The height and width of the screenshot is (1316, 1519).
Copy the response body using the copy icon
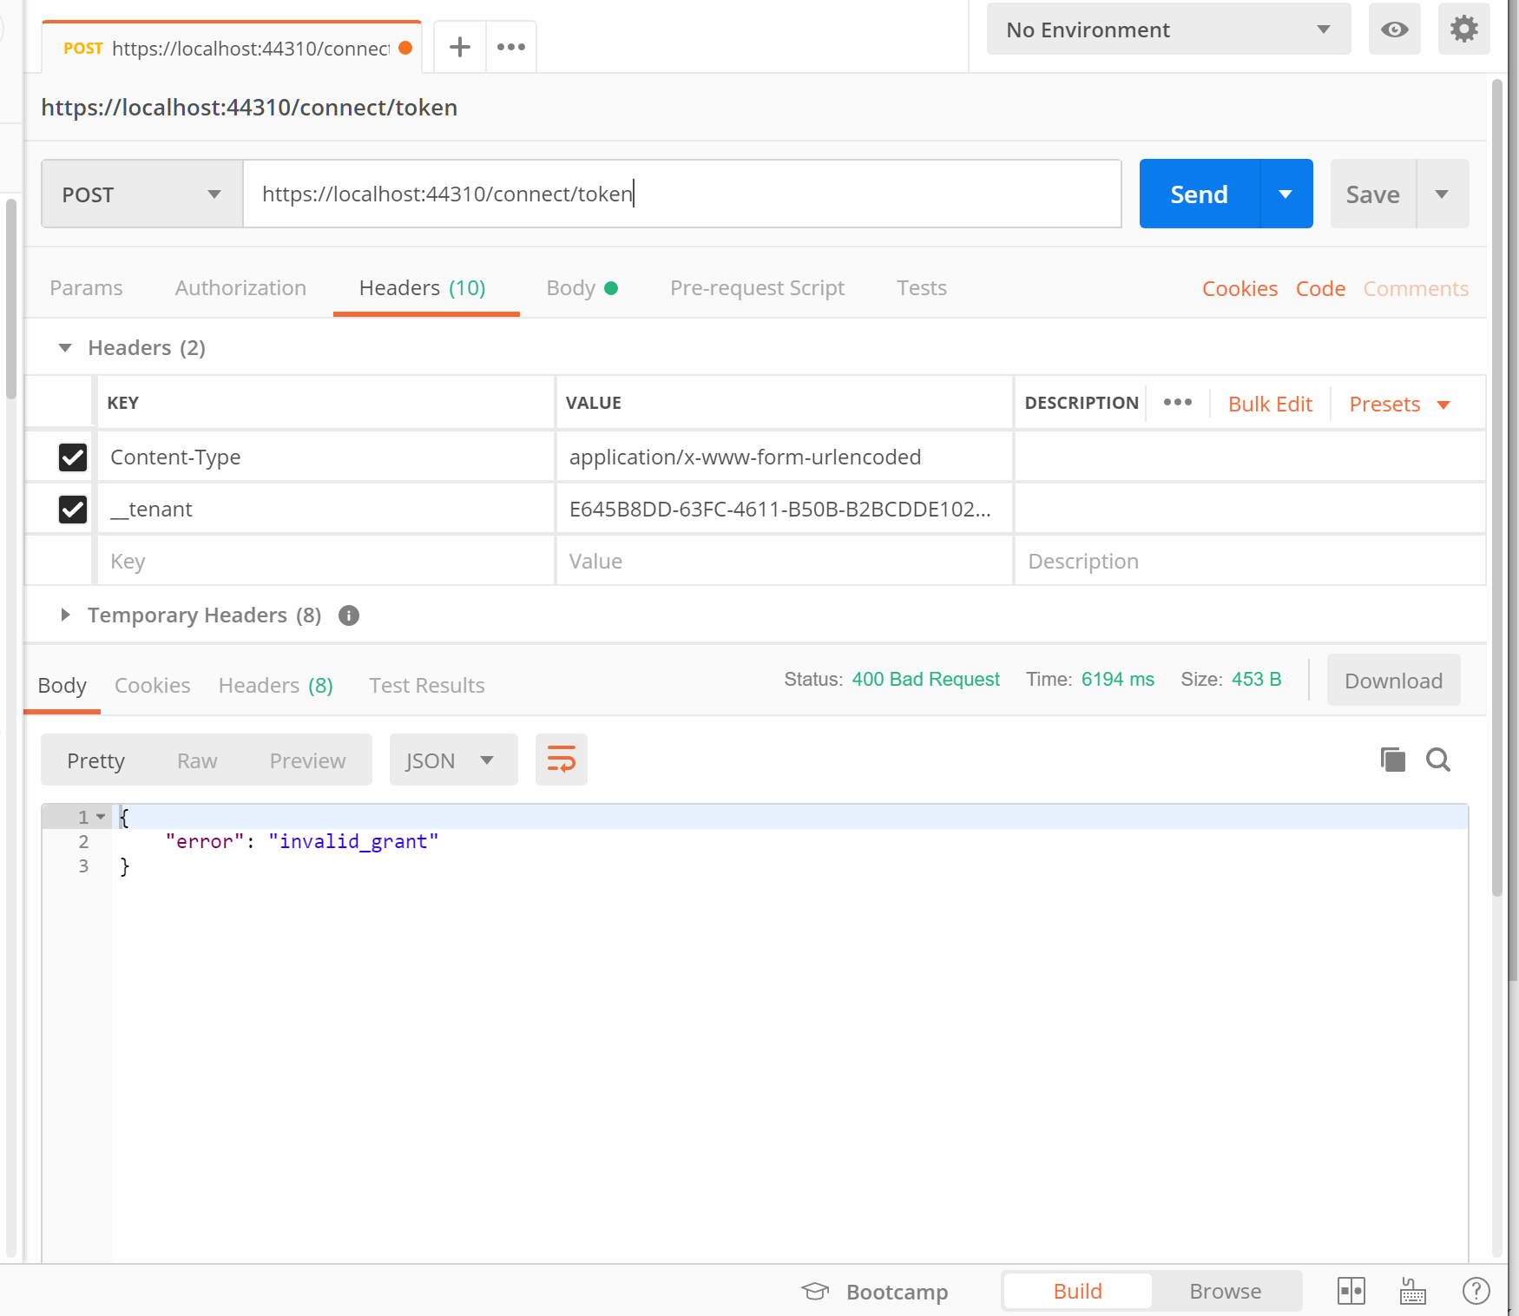tap(1392, 759)
